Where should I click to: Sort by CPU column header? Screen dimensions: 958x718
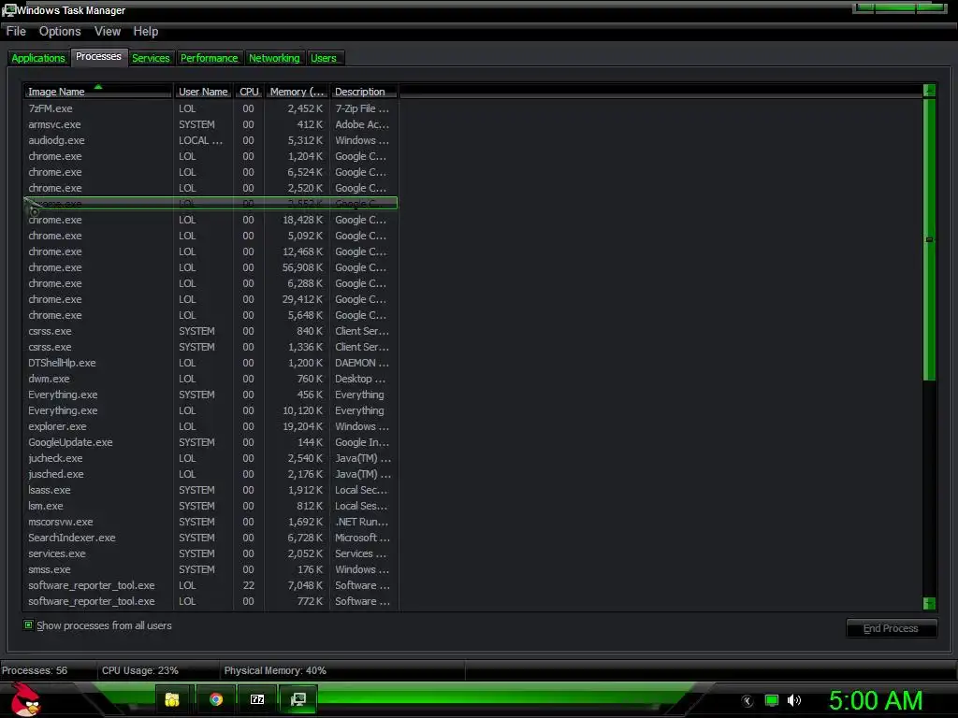249,92
